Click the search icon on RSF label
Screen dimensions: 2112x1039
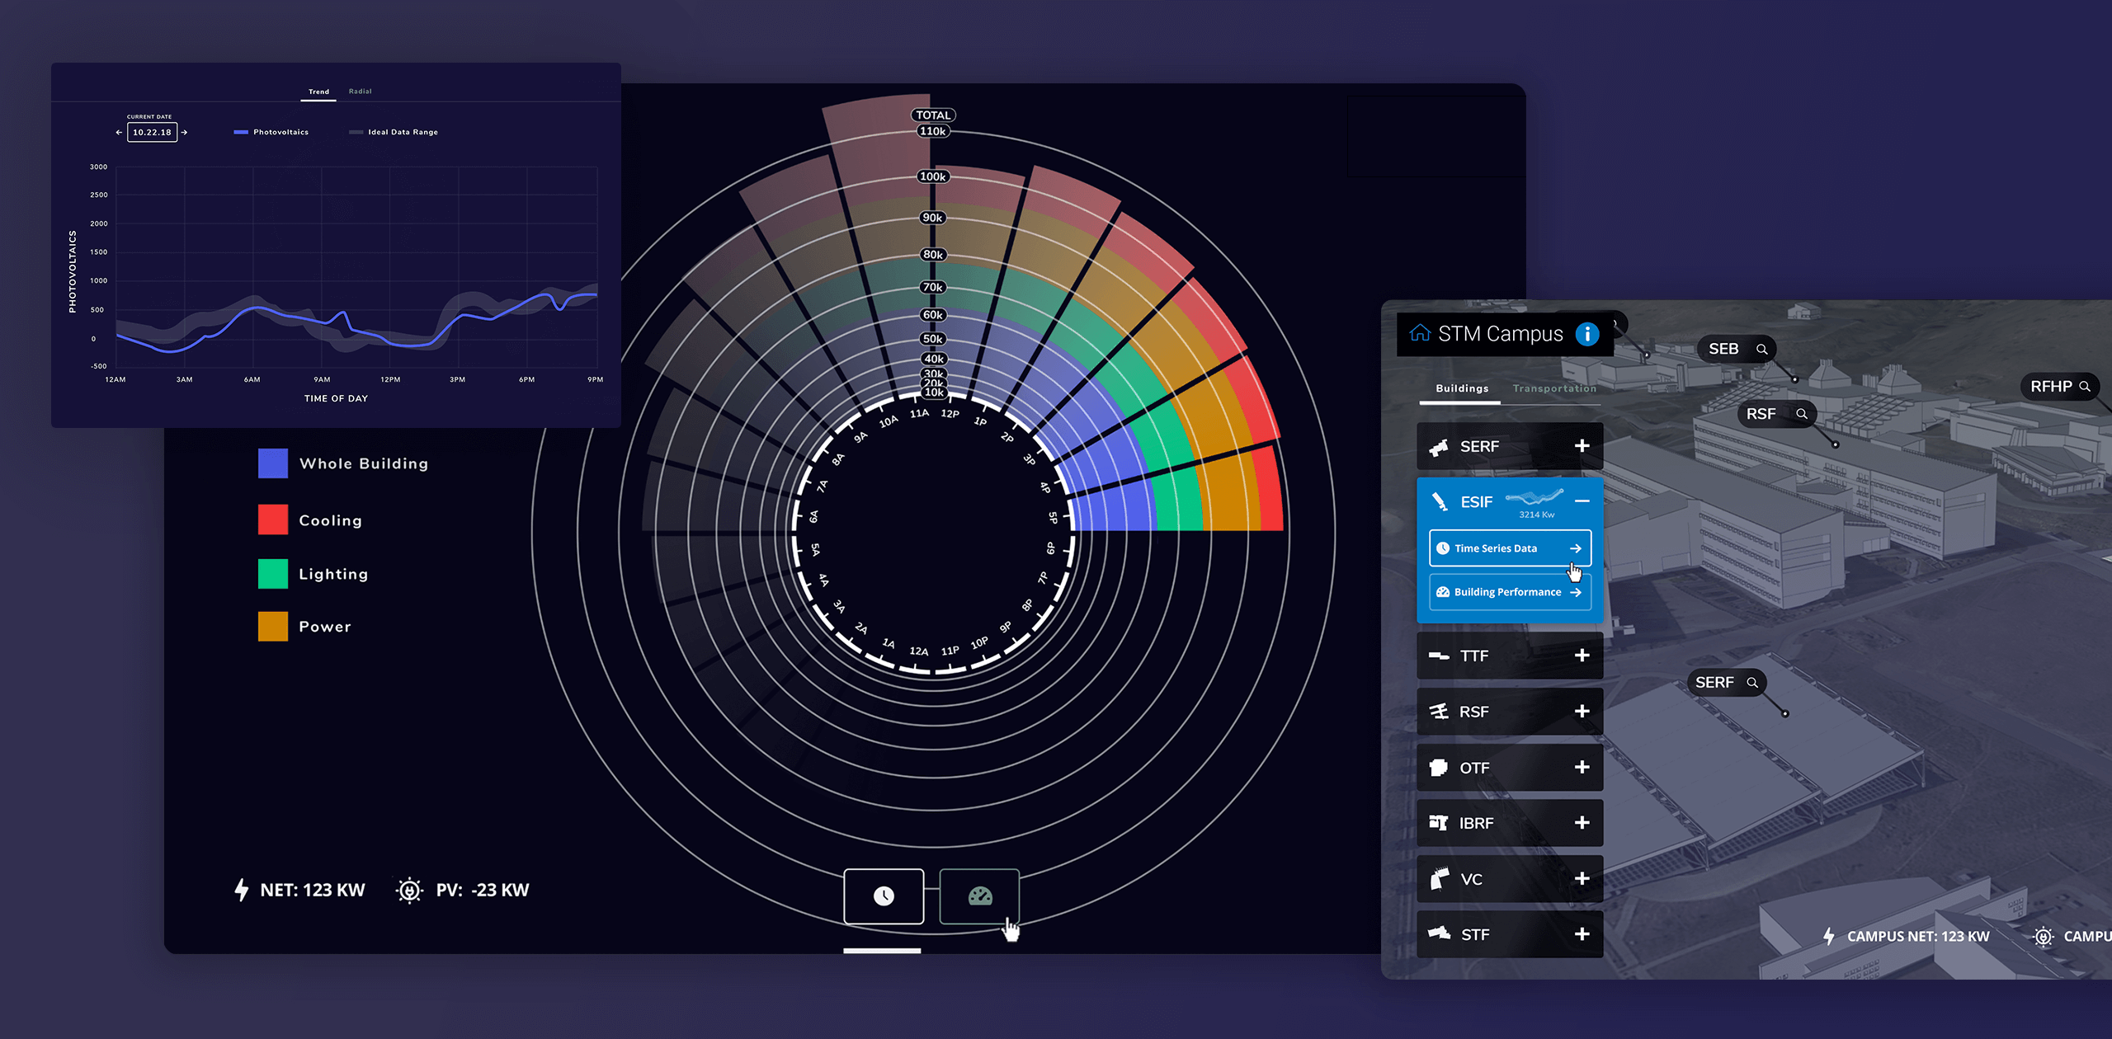click(x=1802, y=414)
